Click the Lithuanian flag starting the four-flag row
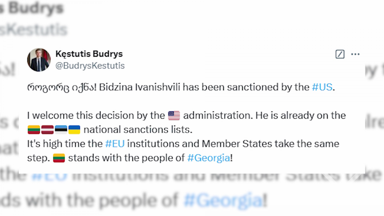The image size is (384, 216). (34, 130)
